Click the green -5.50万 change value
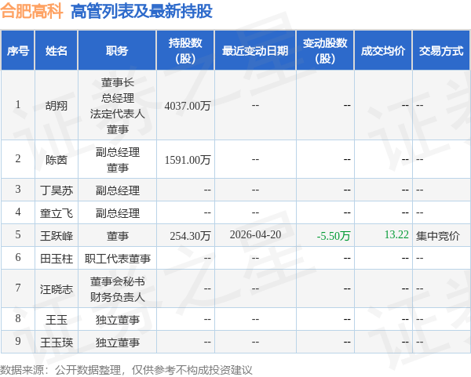 (334, 236)
